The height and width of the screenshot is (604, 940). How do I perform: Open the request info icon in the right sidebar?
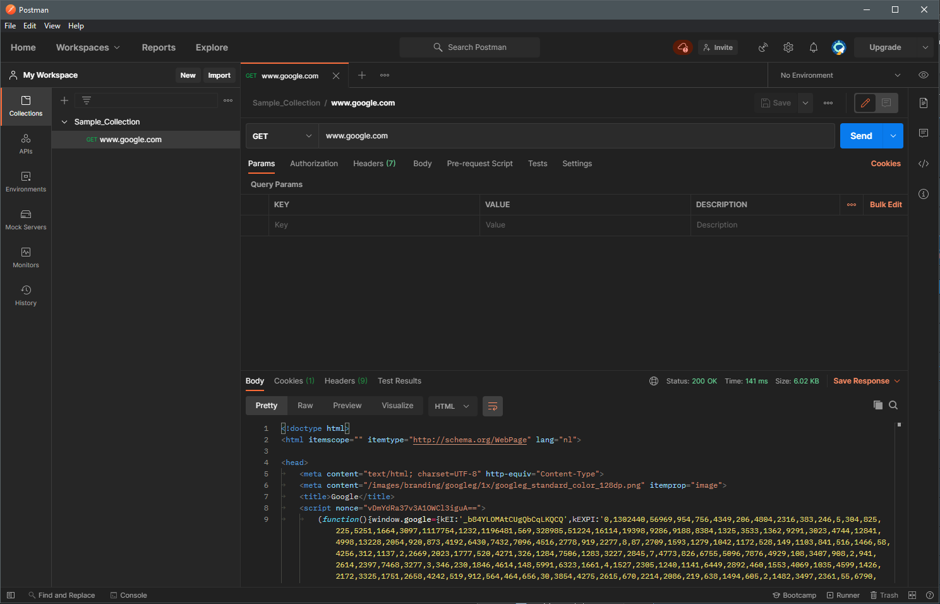924,194
